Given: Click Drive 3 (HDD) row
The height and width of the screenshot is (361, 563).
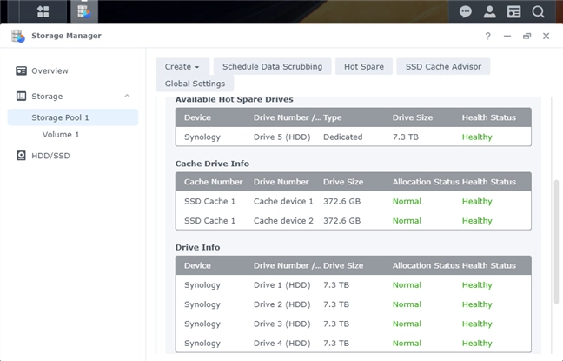Looking at the screenshot, I should point(354,324).
